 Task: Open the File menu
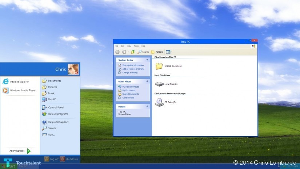click(x=117, y=46)
